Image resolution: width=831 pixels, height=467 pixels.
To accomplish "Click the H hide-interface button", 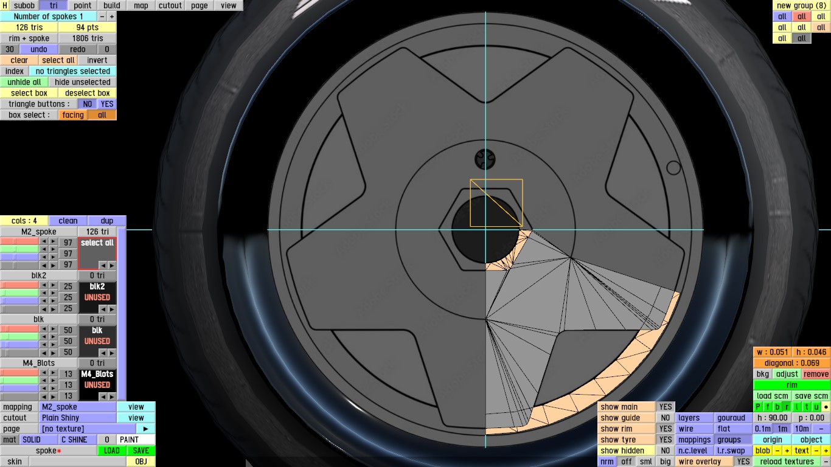I will (x=5, y=5).
